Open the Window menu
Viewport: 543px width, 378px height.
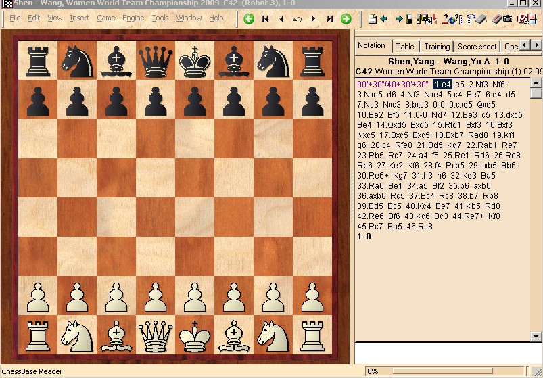point(189,18)
